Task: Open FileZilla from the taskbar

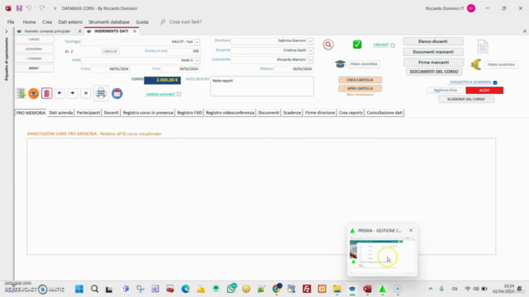Action: click(307, 289)
